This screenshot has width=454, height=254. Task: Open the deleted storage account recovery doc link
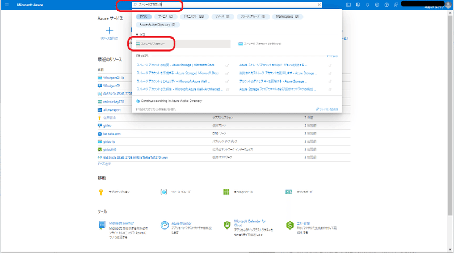(278, 73)
